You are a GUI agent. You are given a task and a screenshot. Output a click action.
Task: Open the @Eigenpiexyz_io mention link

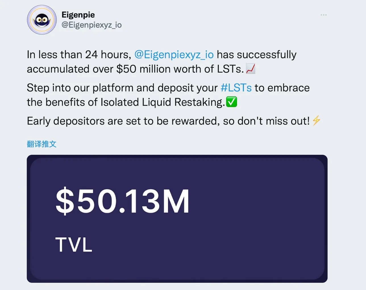(x=174, y=54)
